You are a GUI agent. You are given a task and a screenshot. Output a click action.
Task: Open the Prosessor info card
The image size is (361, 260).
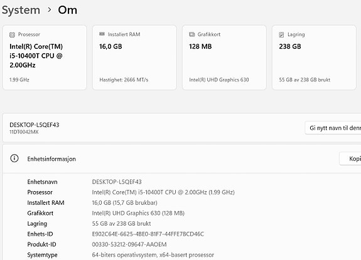click(45, 58)
